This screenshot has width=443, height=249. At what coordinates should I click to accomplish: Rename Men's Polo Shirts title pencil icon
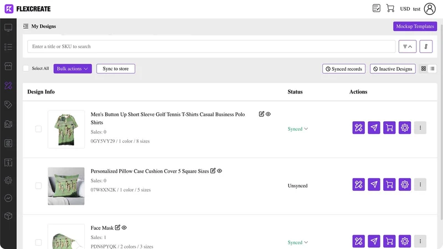click(261, 114)
